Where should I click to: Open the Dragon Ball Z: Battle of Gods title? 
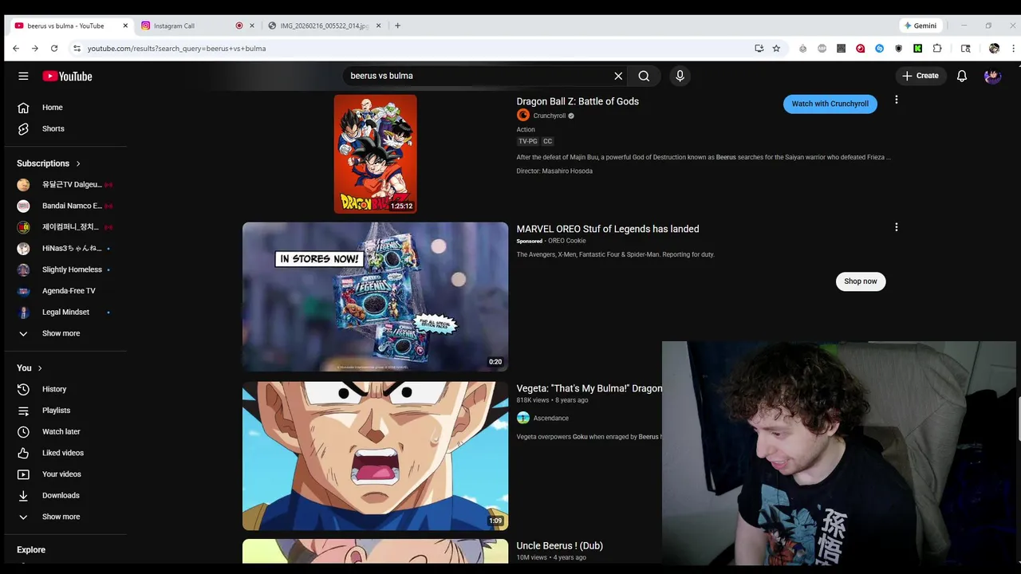point(578,101)
